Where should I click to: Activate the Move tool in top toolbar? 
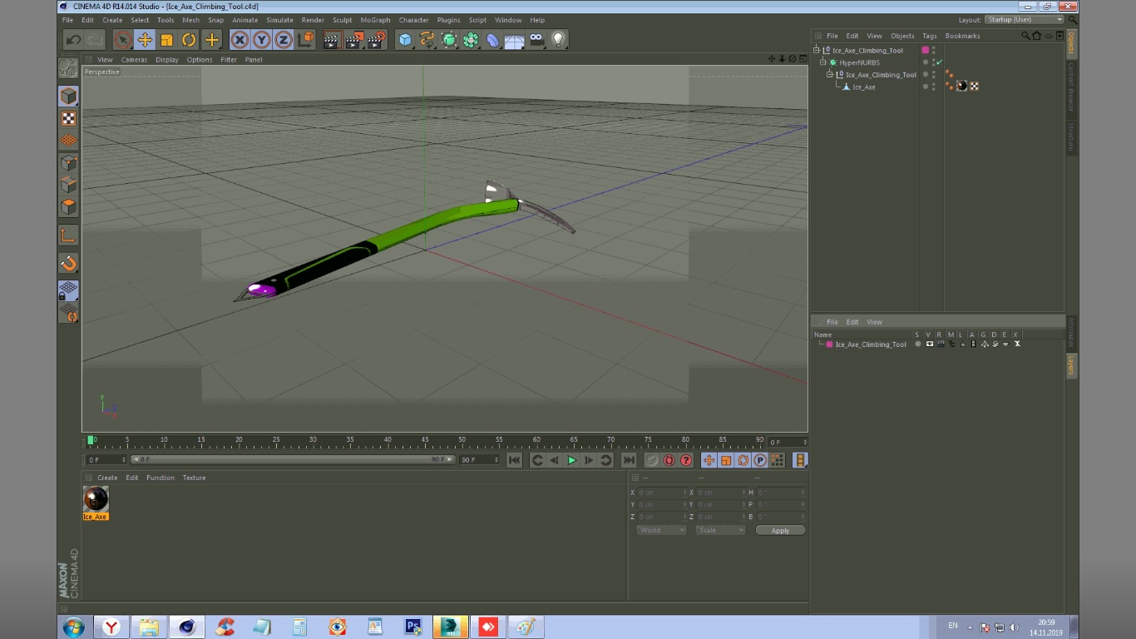point(145,39)
